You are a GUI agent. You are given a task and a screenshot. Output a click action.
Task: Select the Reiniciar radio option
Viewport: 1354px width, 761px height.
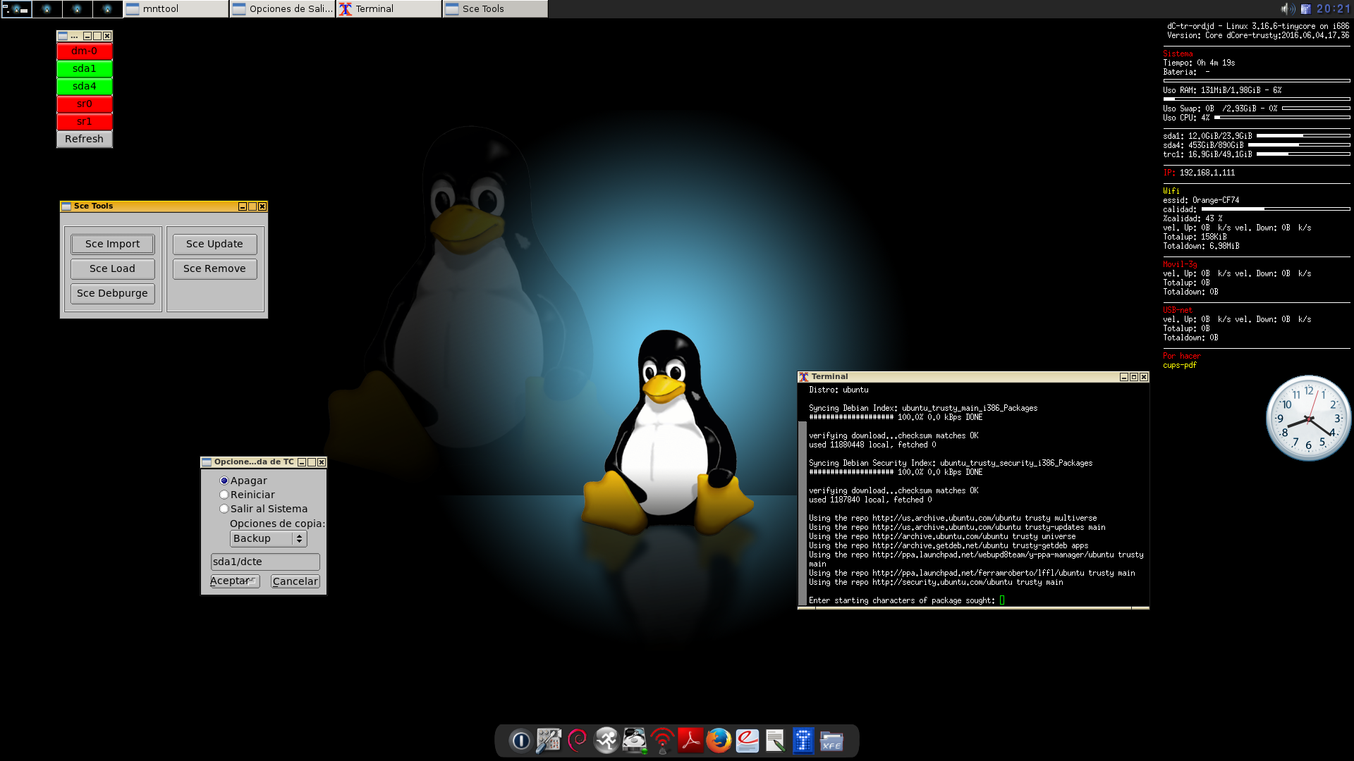tap(224, 495)
